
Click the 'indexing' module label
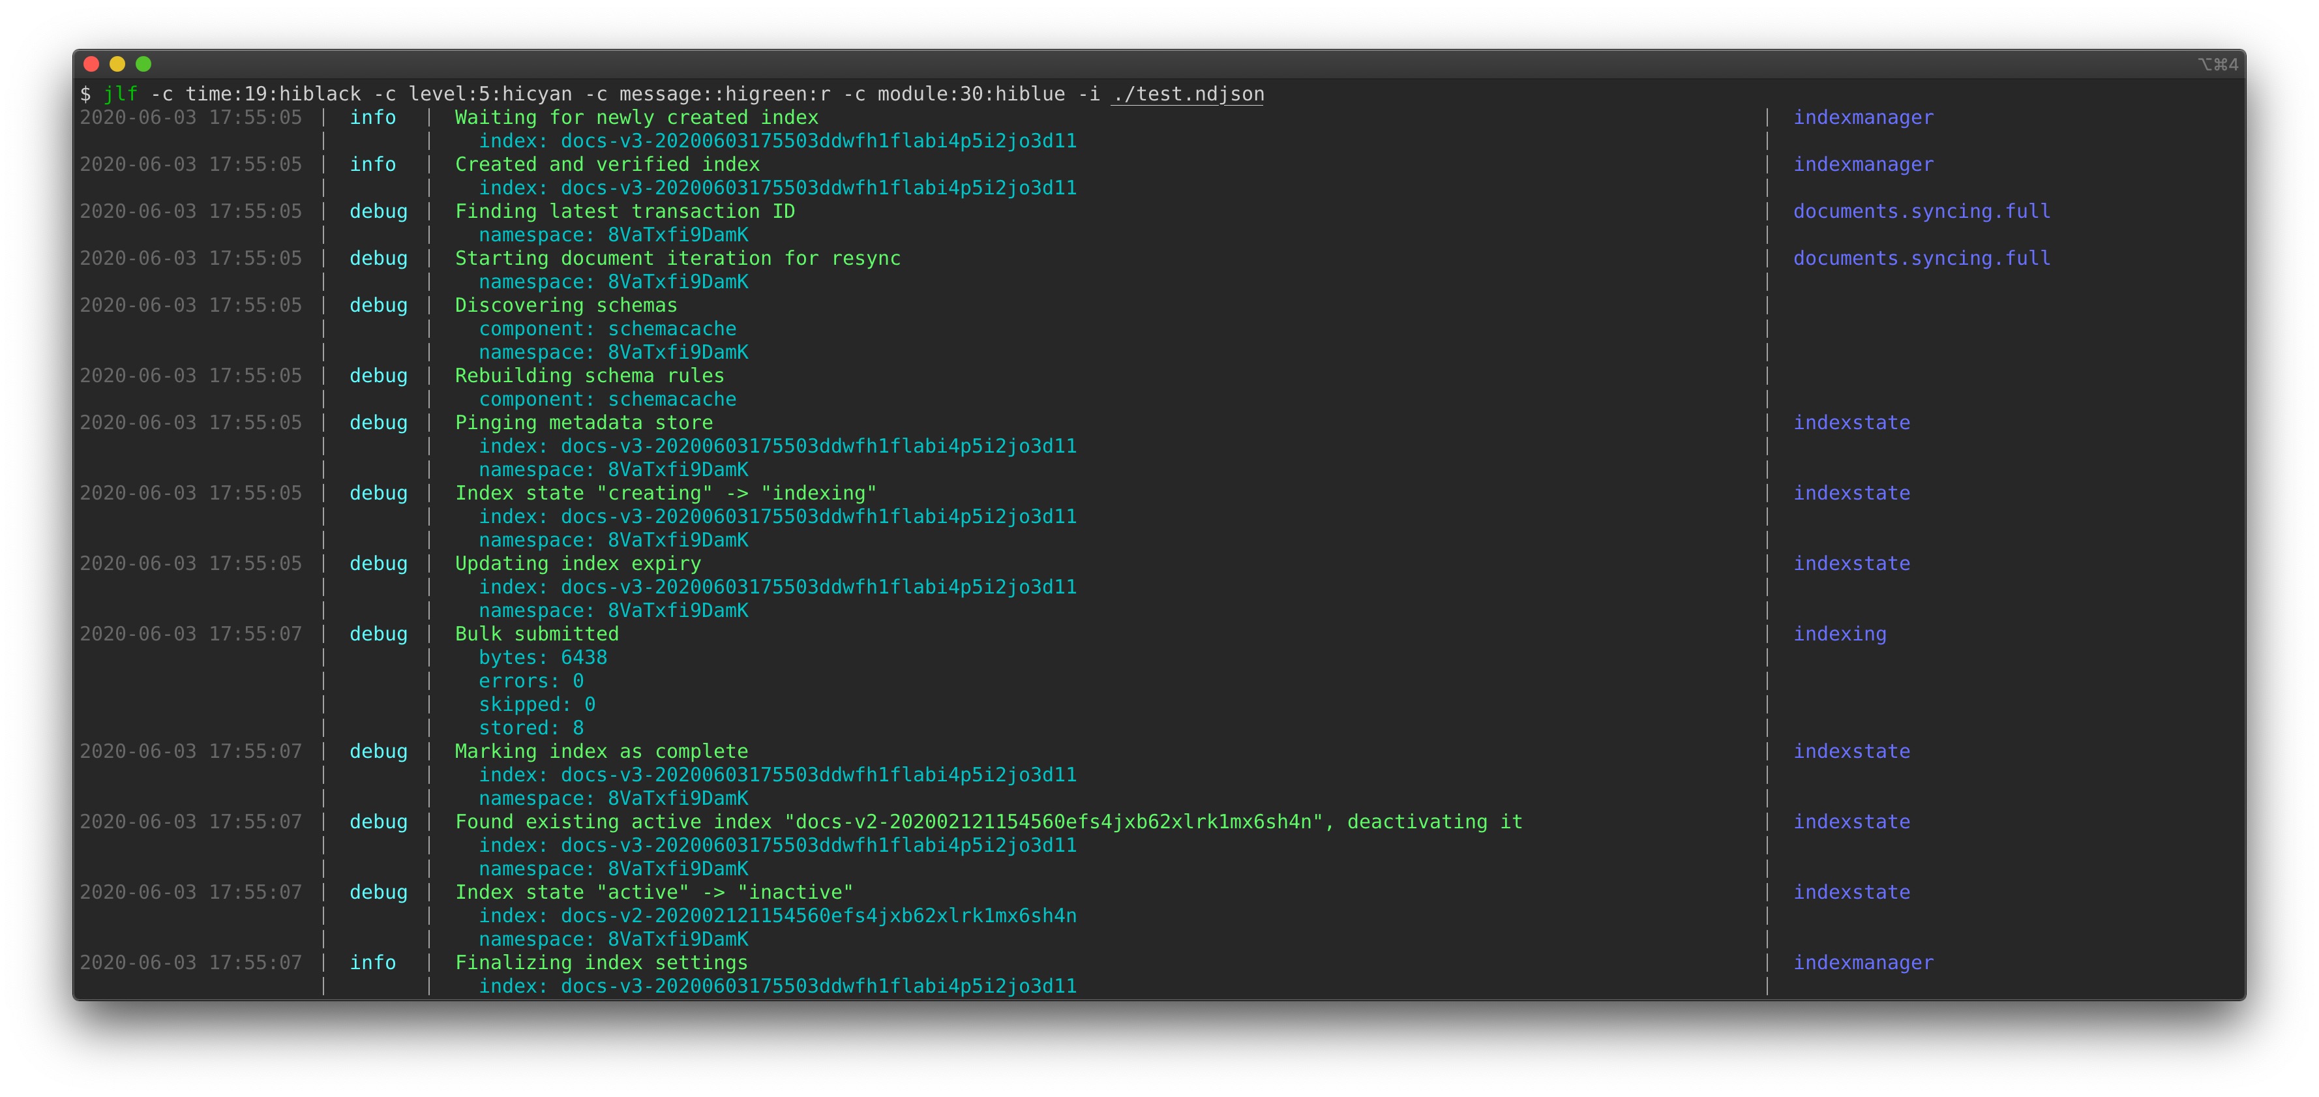[1840, 633]
